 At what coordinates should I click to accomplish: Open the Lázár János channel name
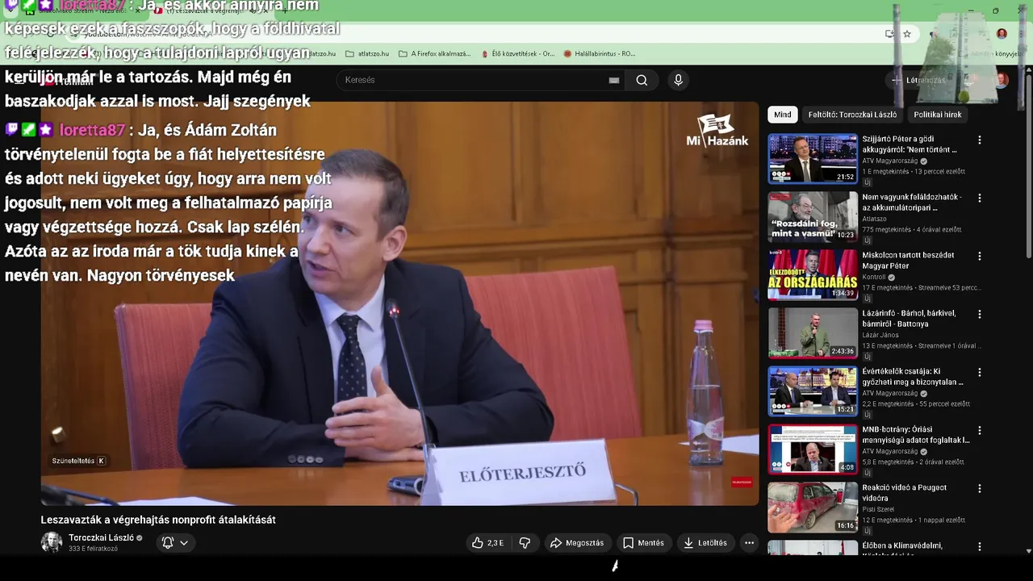click(x=880, y=335)
